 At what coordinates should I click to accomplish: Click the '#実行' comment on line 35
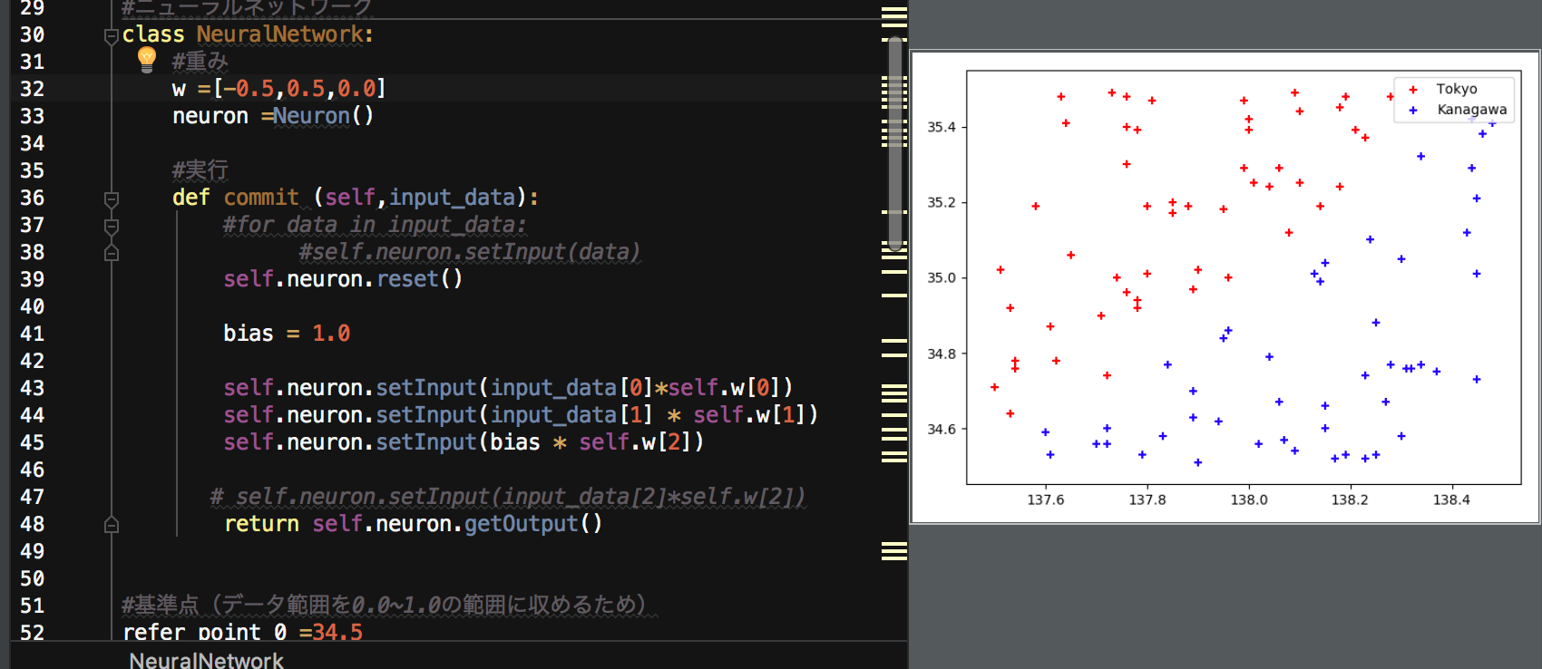tap(200, 170)
